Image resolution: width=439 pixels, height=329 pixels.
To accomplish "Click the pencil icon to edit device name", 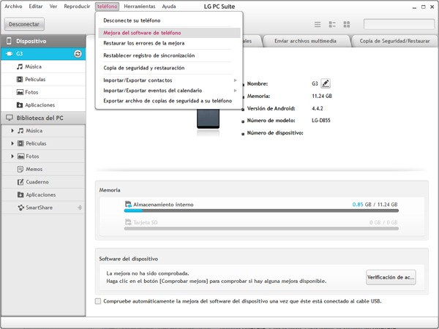I will 326,84.
